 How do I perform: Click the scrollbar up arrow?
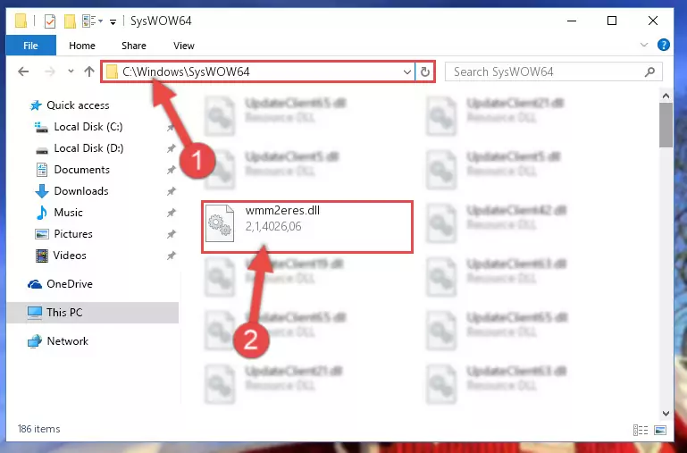point(666,96)
